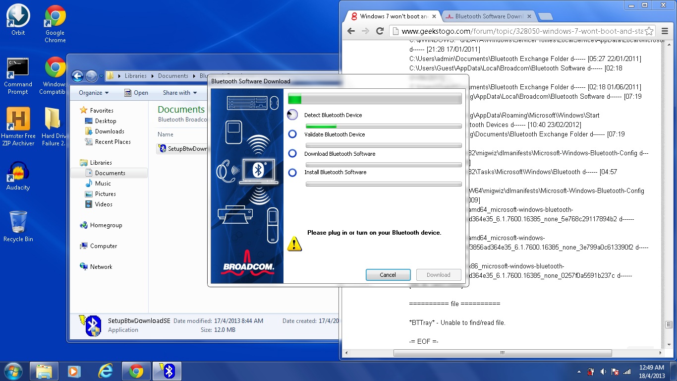Select the SetupBtwDownloadSE file in Explorer
Viewport: 677px width, 381px height.
pos(183,148)
